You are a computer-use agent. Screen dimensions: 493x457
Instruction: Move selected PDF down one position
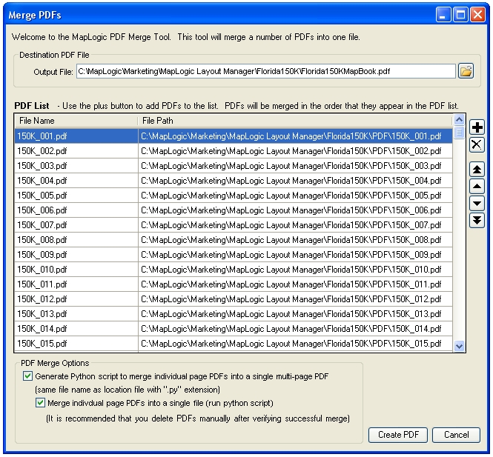pos(477,203)
